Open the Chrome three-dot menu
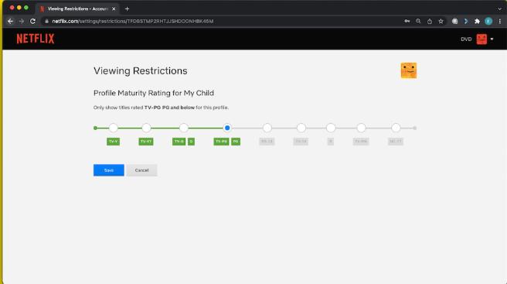Viewport: 507px width, 284px height. point(499,21)
